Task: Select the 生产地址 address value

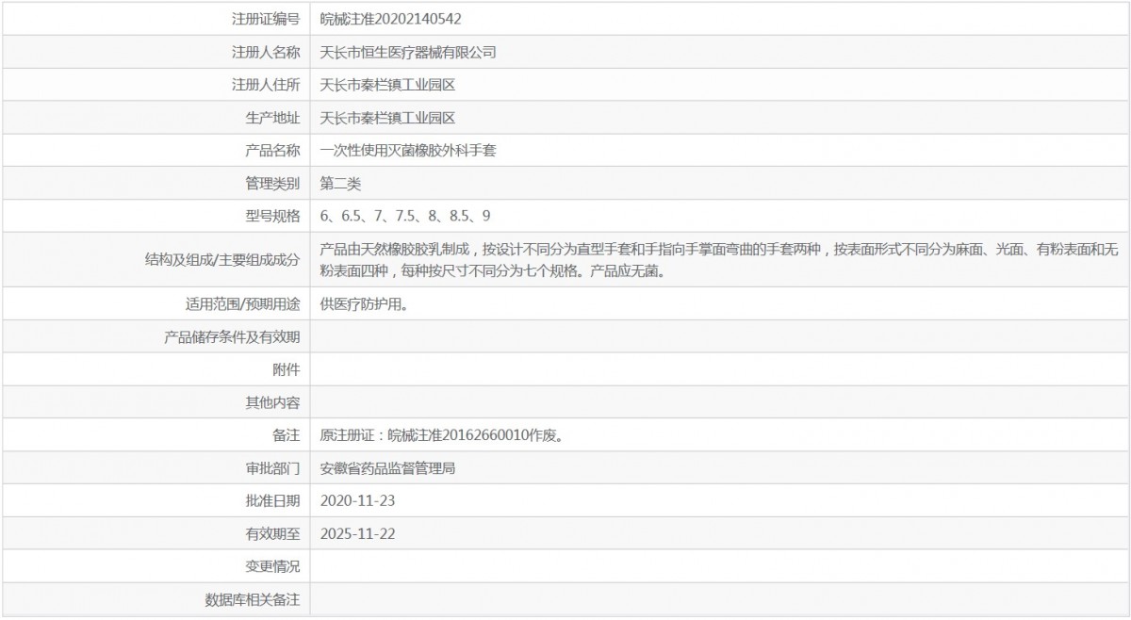Action: 387,118
